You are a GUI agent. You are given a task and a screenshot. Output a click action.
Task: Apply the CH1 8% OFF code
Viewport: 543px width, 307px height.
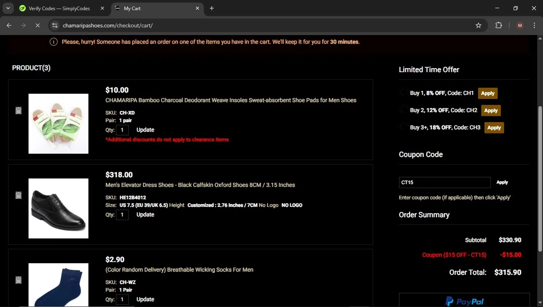488,93
